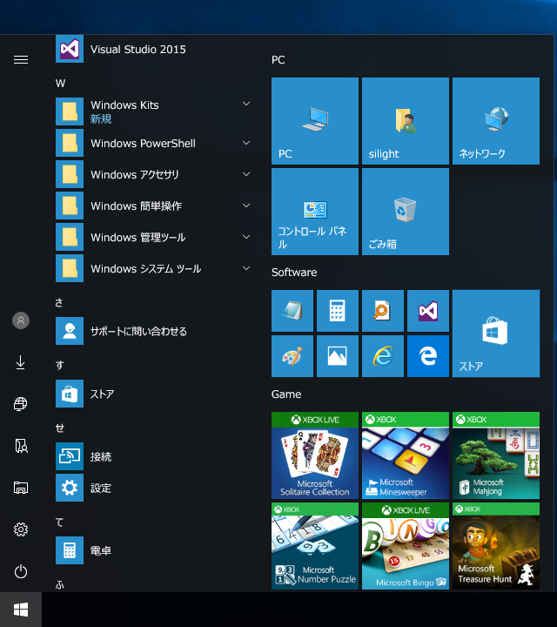Open the Notepad small tile
The width and height of the screenshot is (557, 627).
tap(292, 311)
